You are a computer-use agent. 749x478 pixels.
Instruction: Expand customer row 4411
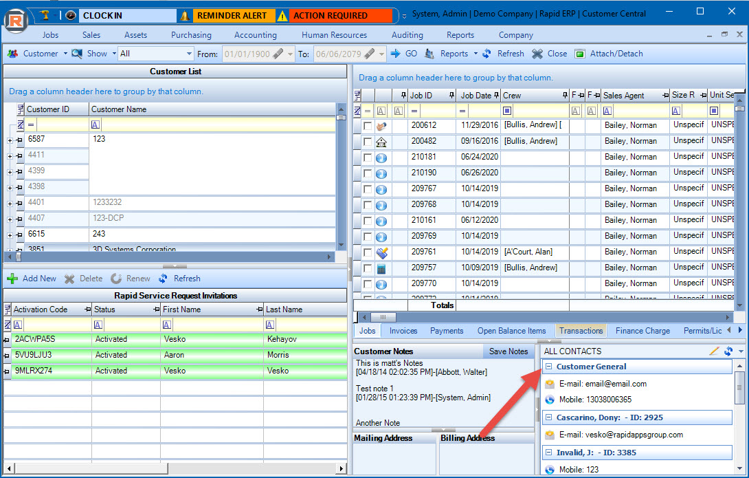click(10, 156)
